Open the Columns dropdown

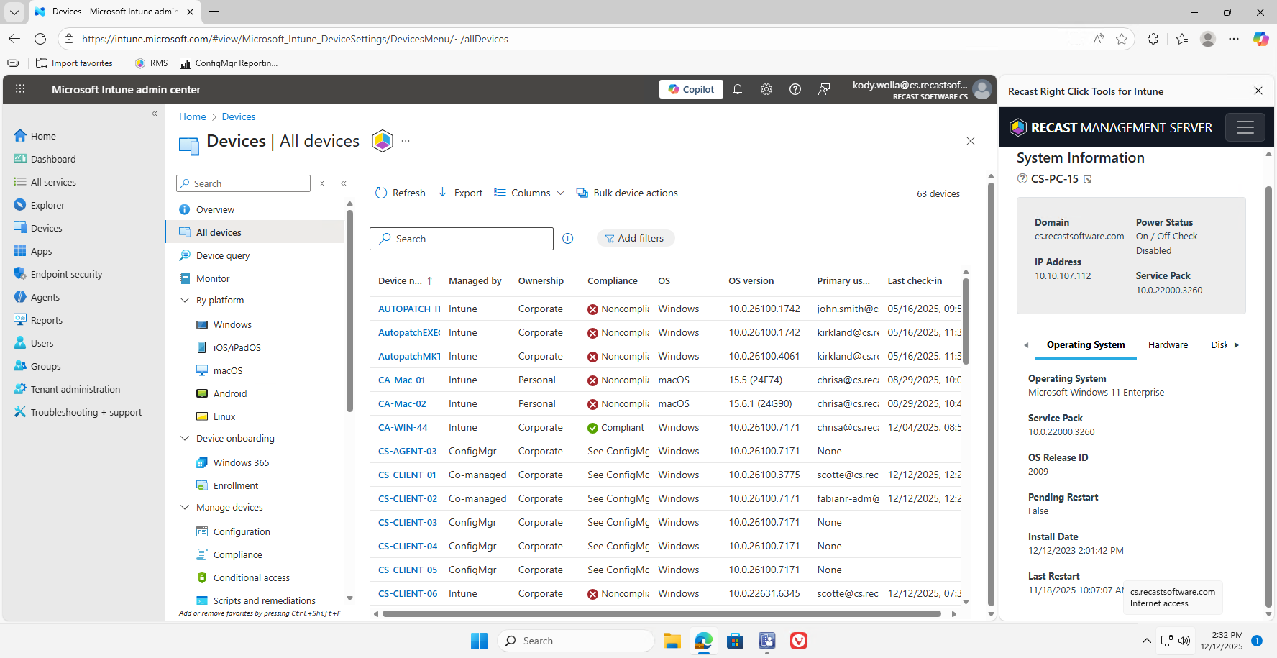point(529,193)
